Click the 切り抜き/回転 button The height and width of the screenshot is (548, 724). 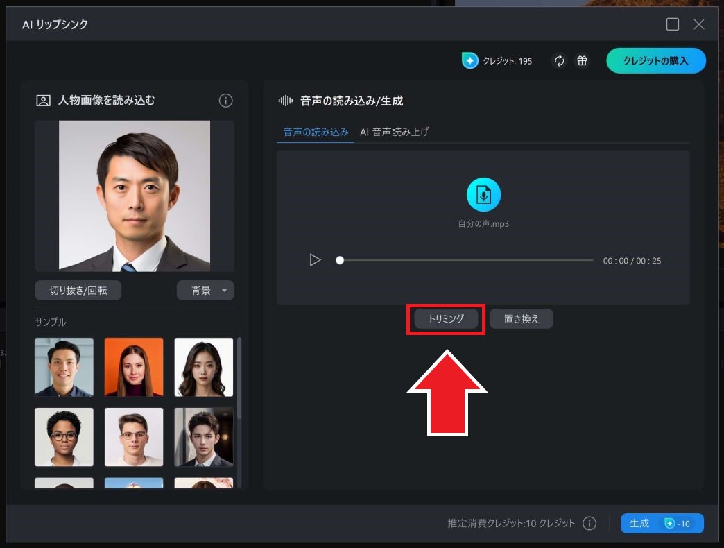click(x=78, y=291)
